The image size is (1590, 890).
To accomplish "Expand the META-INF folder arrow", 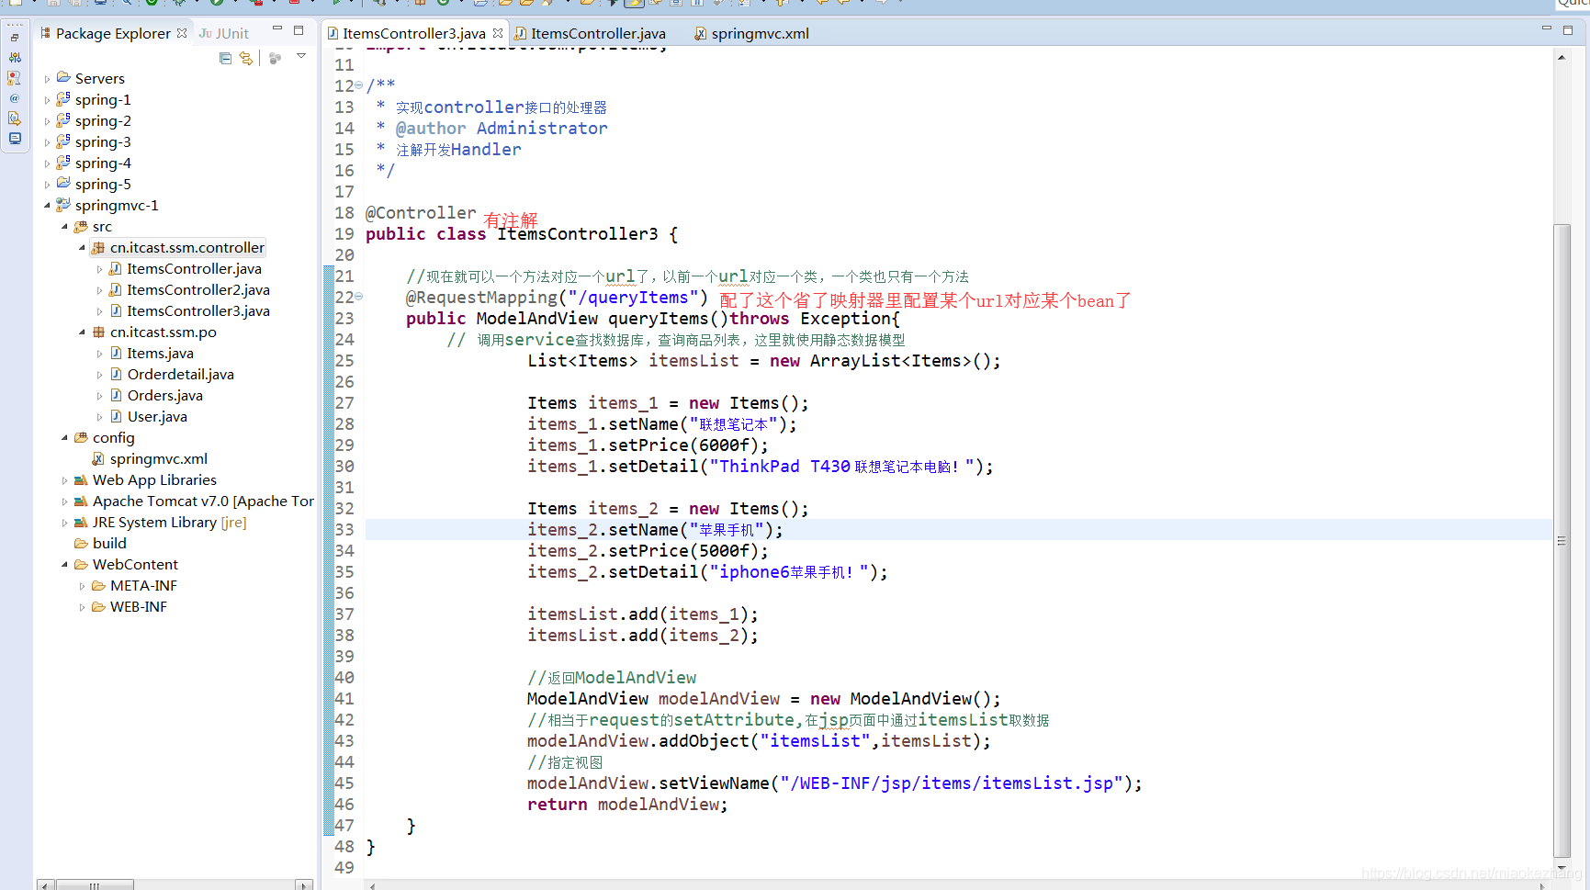I will (x=82, y=586).
